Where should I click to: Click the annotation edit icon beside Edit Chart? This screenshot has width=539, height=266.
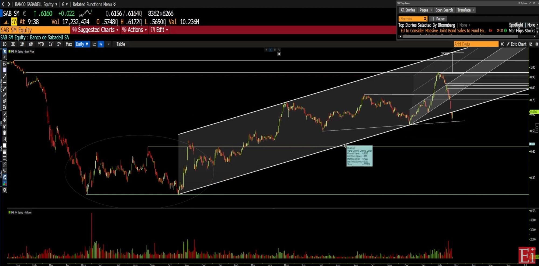[x=531, y=44]
